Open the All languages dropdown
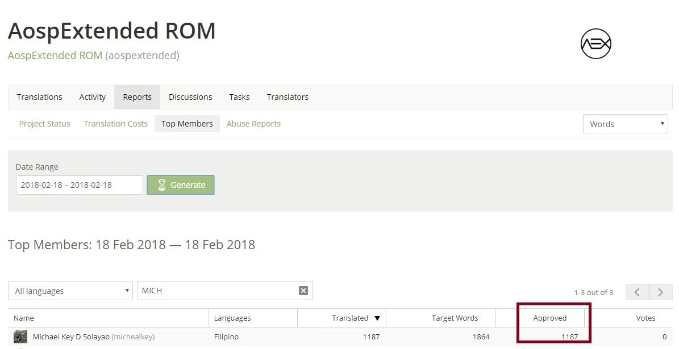 tap(70, 291)
